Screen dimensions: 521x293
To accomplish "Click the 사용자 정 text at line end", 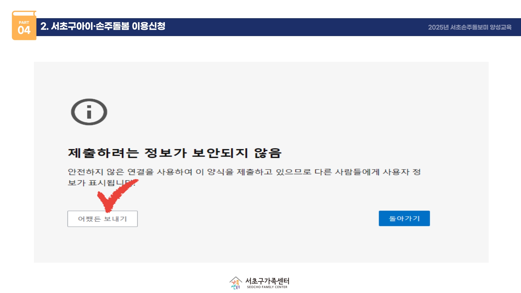I will point(401,172).
